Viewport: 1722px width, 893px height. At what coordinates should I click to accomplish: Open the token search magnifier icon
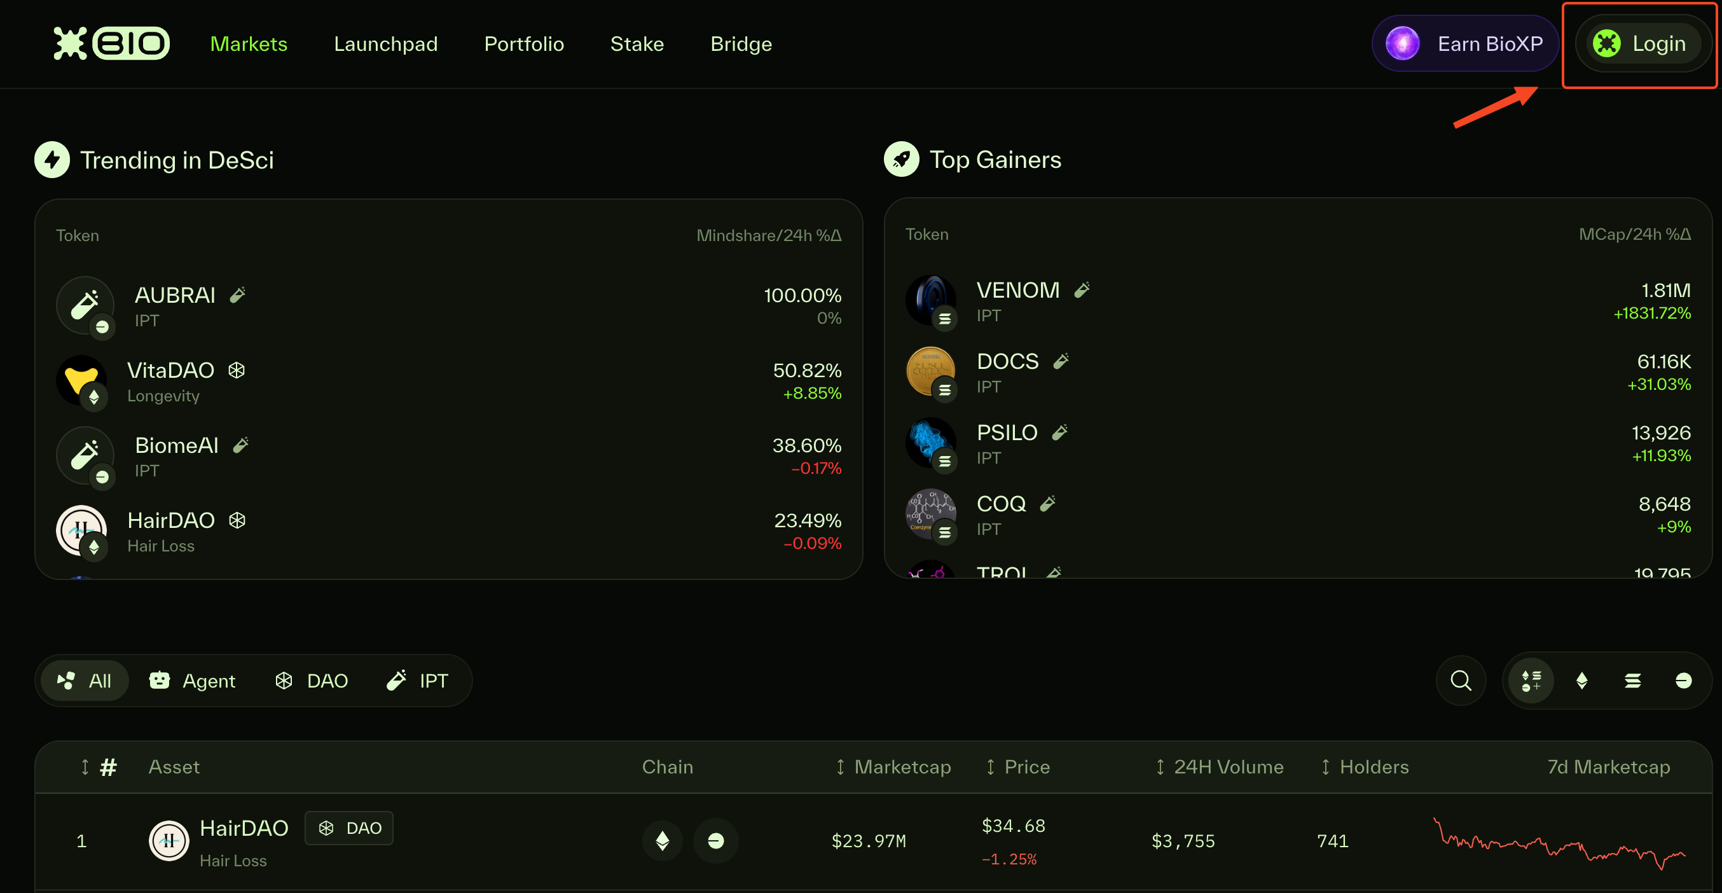1461,681
